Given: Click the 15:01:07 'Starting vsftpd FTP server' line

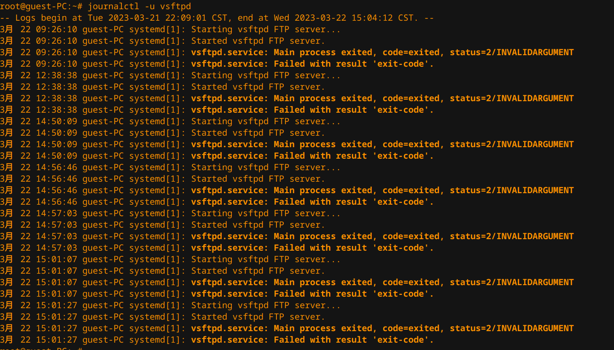Looking at the screenshot, I should point(170,259).
